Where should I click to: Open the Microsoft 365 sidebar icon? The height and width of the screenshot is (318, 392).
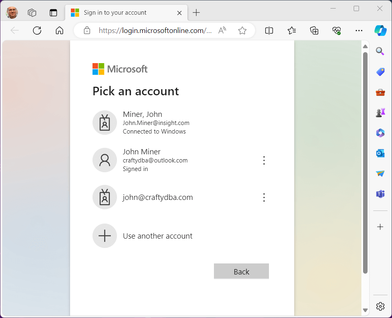pos(380,133)
